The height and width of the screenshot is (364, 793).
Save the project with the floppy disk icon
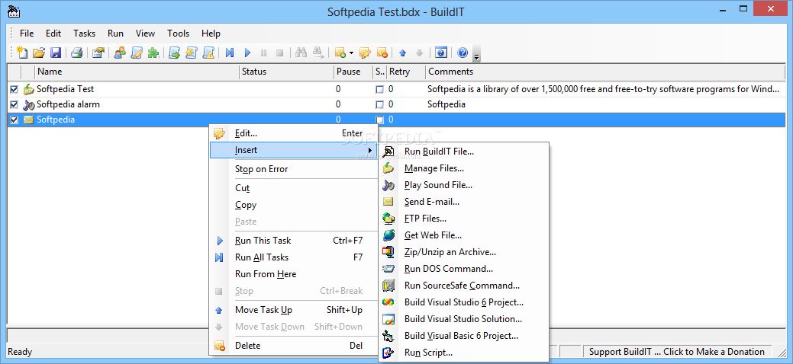tap(55, 52)
